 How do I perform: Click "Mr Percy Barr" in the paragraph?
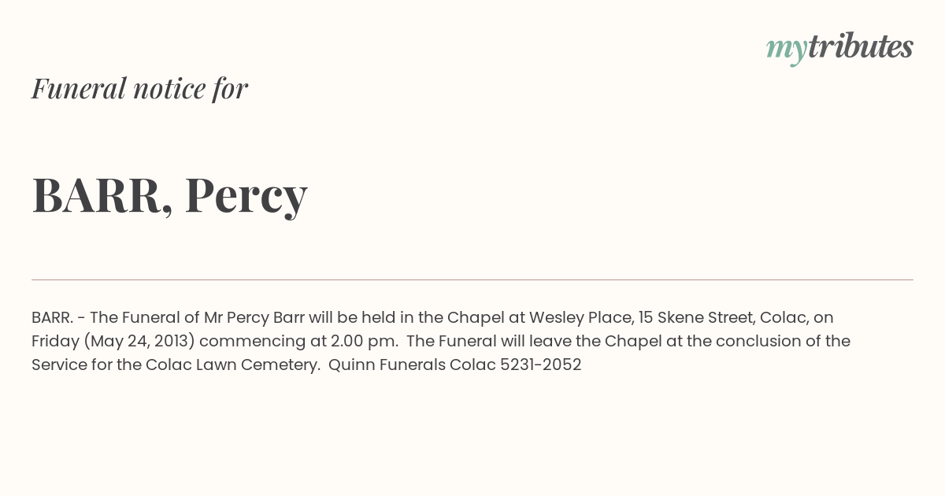(x=254, y=318)
